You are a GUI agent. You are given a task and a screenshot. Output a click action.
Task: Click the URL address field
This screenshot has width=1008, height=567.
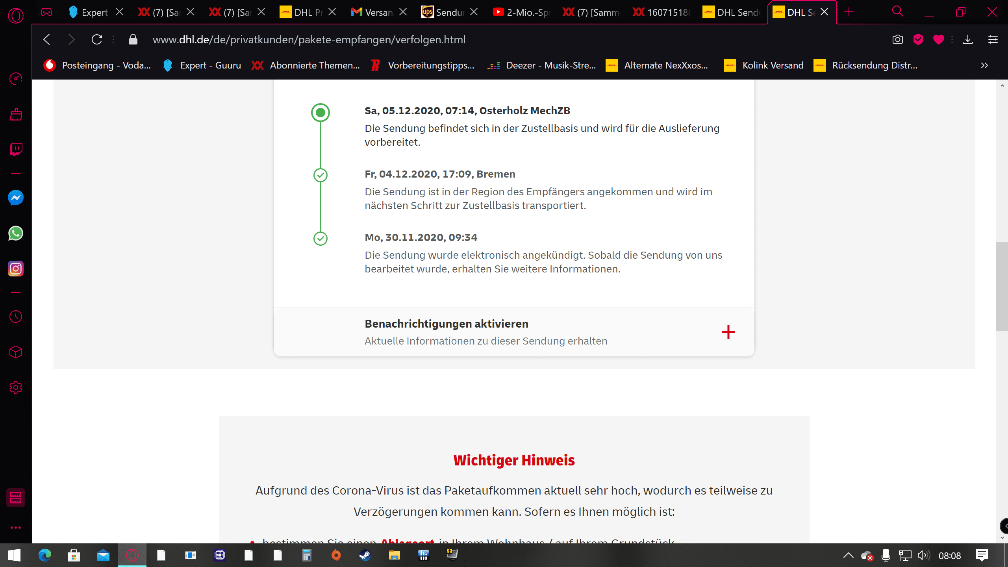coord(309,39)
